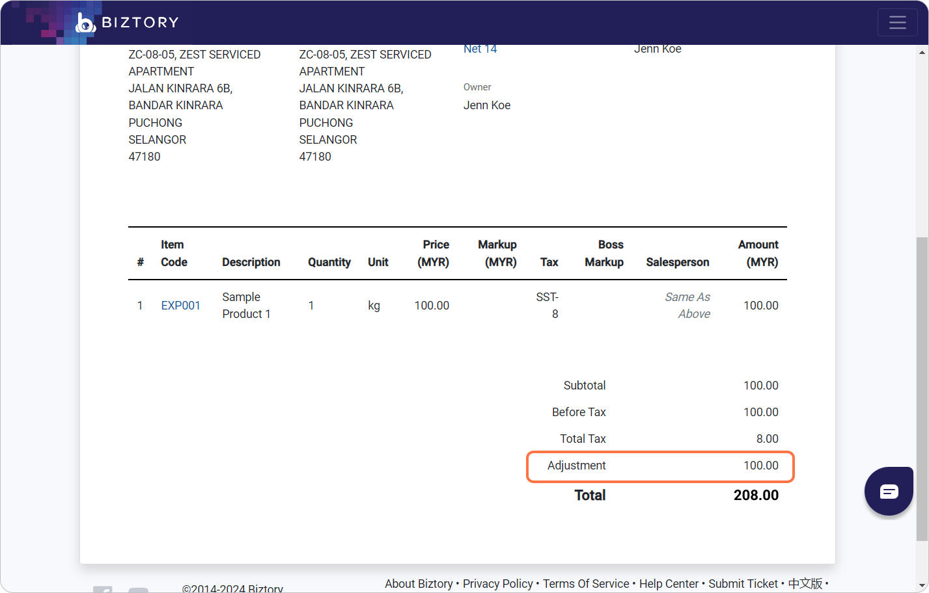
Task: Click the Quantity column header
Action: tap(329, 262)
